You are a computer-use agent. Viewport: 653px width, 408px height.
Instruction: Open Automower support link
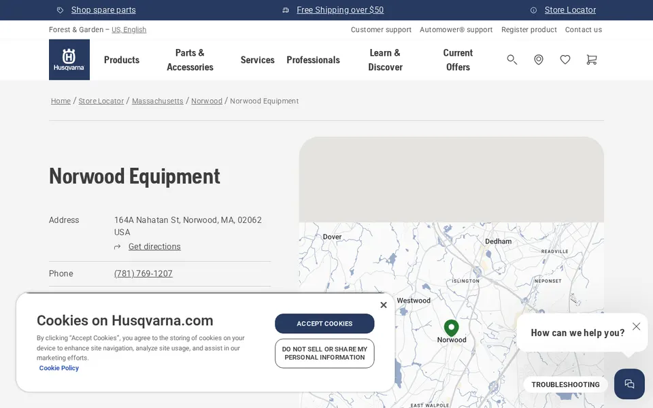[456, 29]
